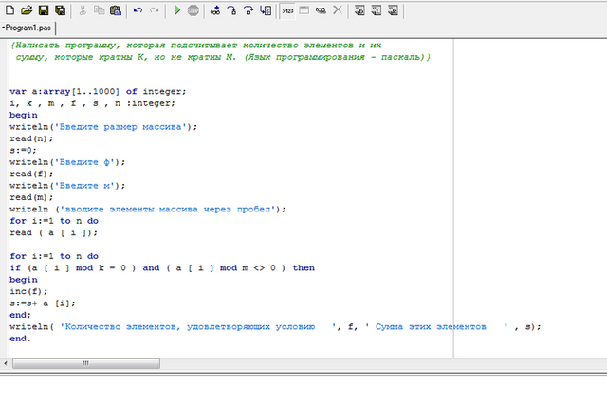Viewport: 607px width, 404px height.
Task: Click the X delete icon in toolbar
Action: (338, 10)
